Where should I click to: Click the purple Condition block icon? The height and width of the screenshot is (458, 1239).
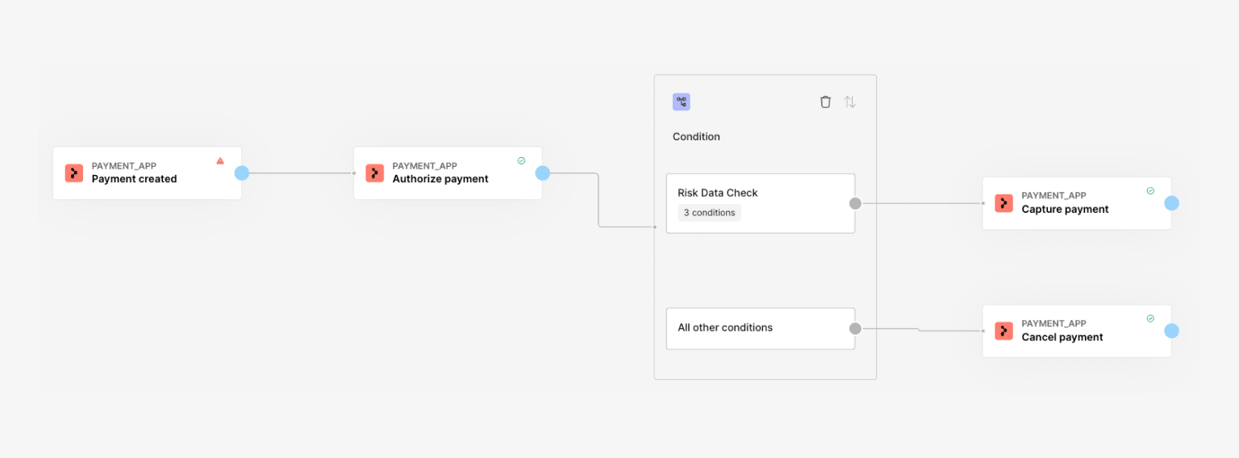point(682,102)
